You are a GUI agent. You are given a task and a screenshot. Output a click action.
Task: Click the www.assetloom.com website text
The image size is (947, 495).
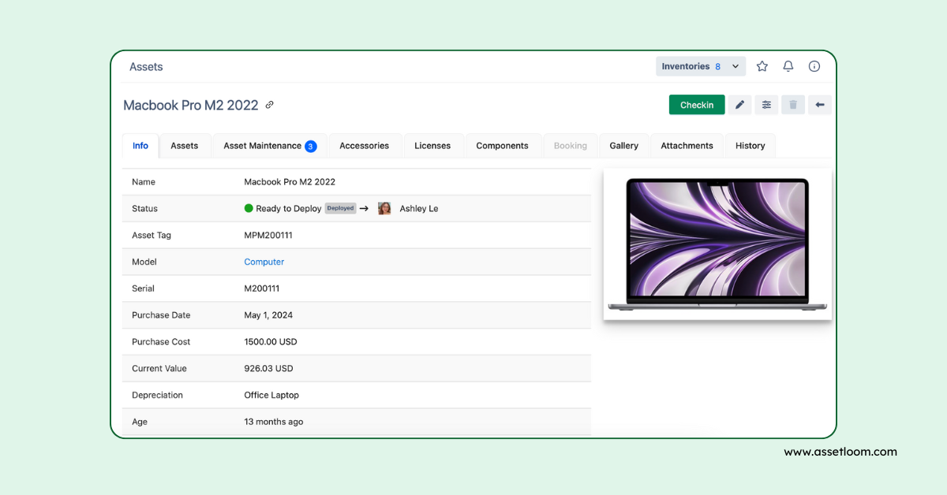(x=840, y=452)
